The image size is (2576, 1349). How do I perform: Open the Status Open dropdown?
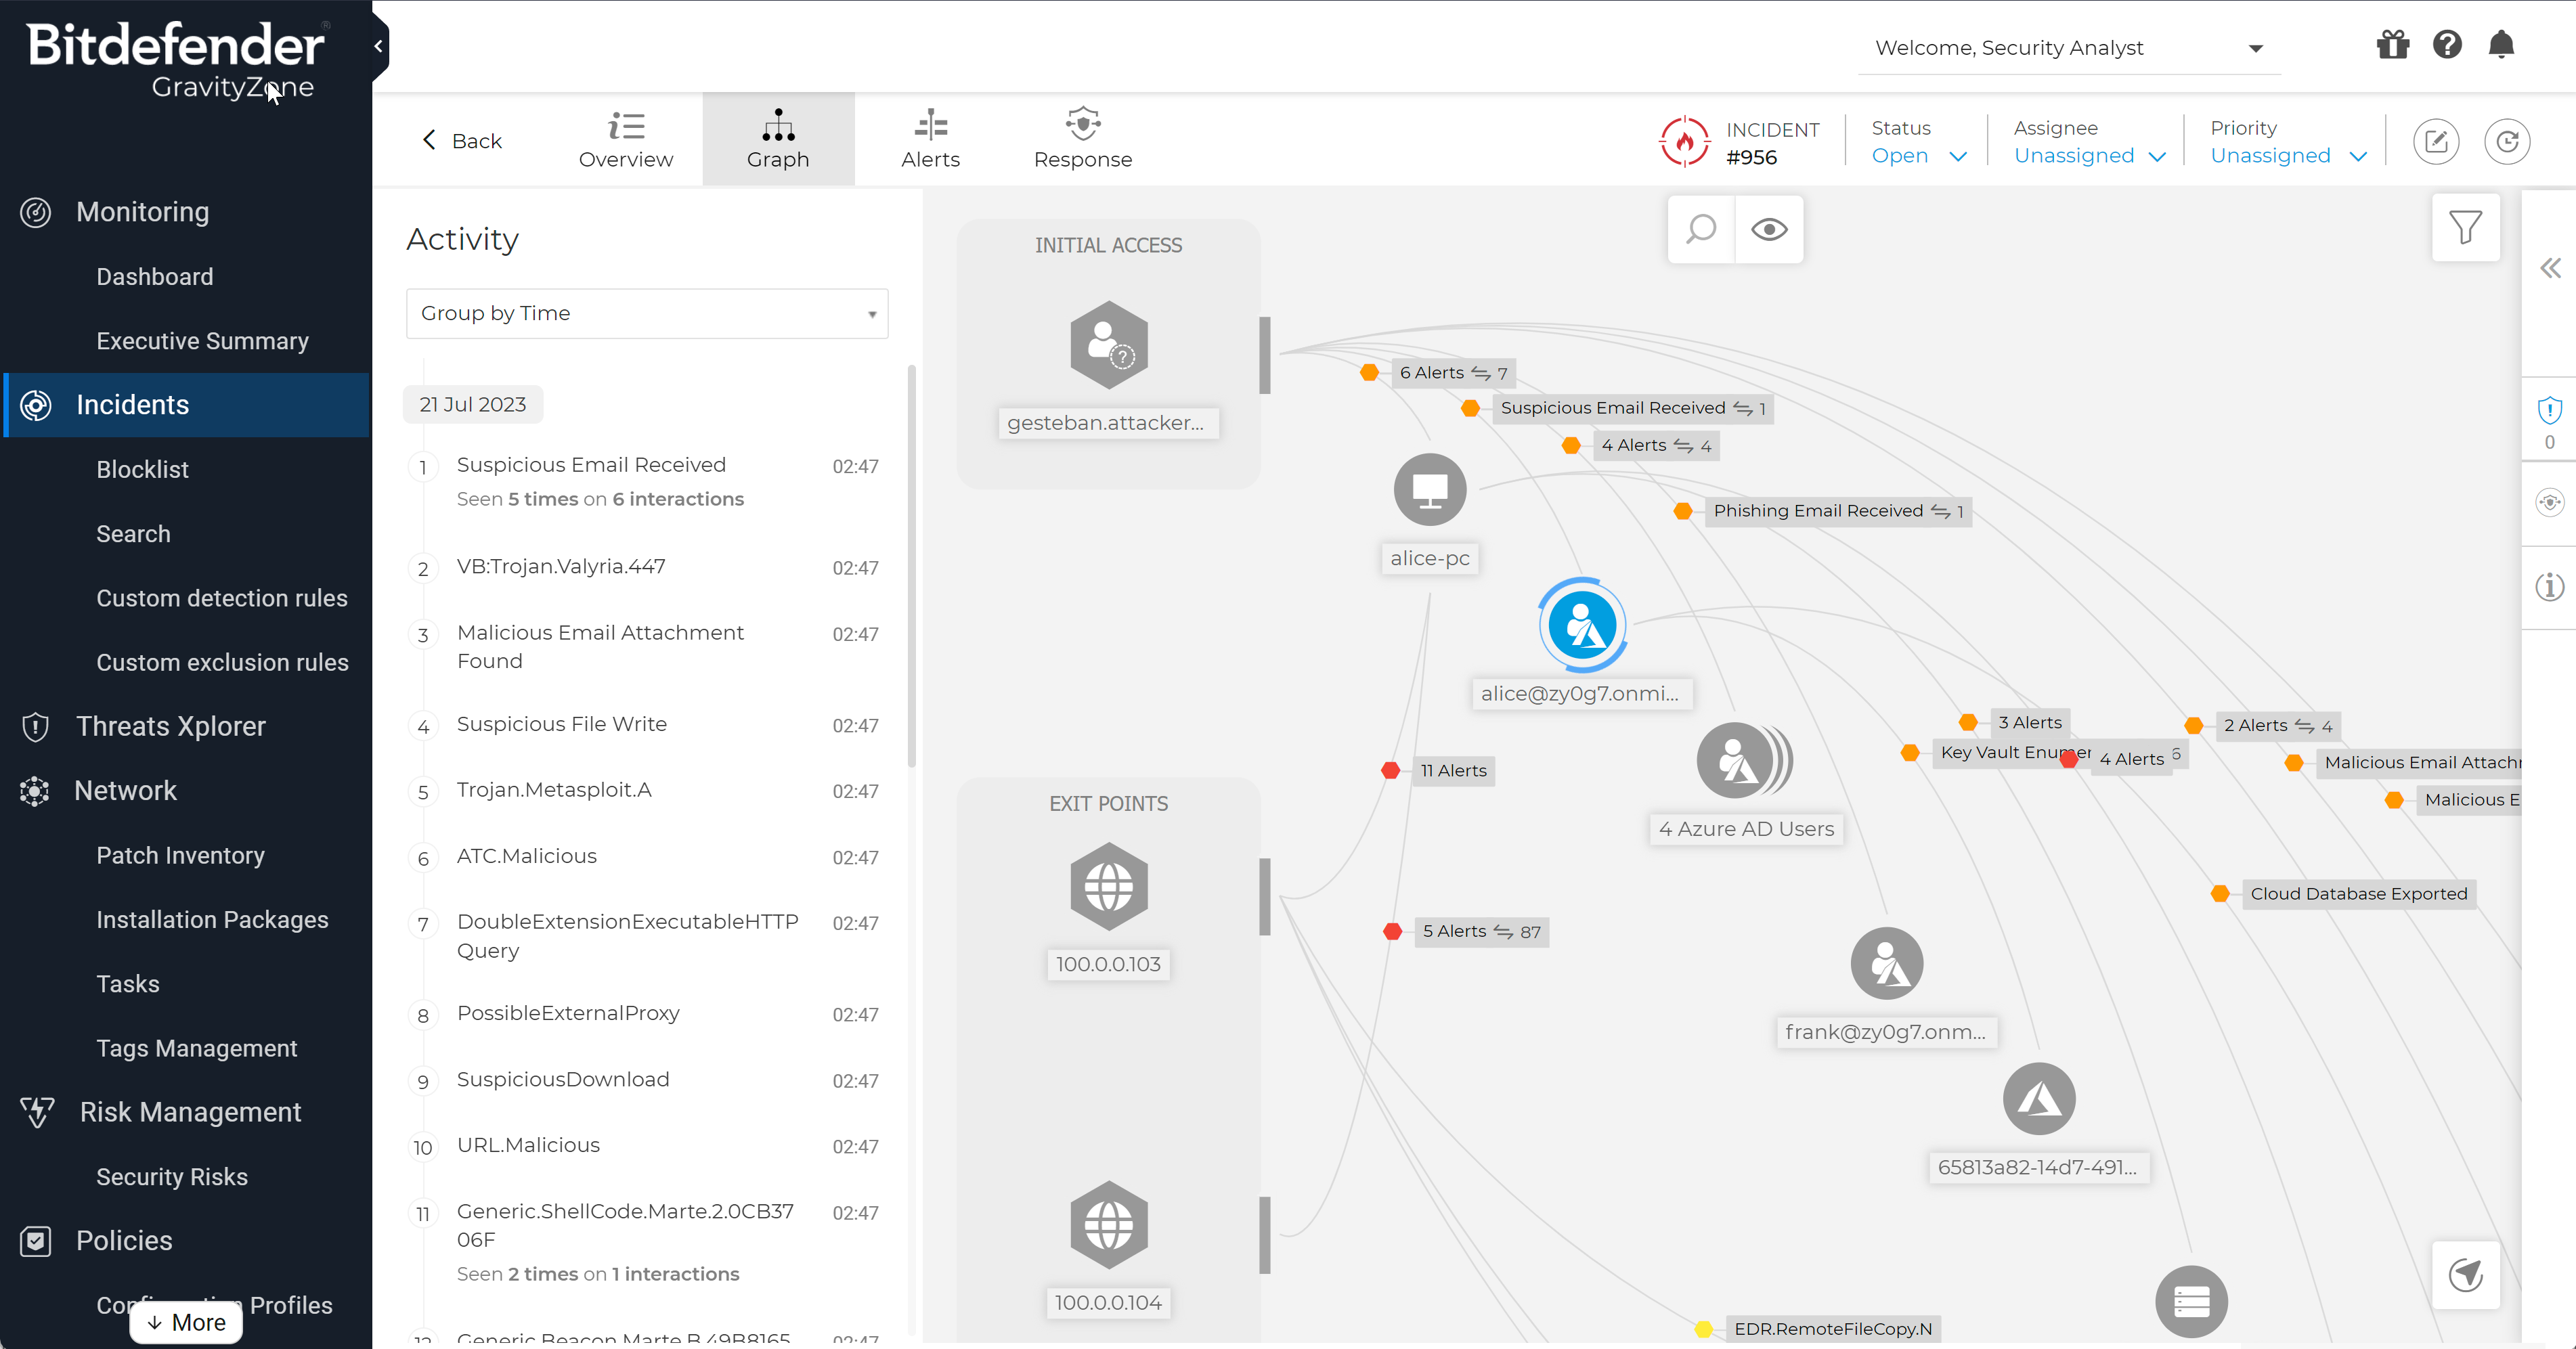1918,156
